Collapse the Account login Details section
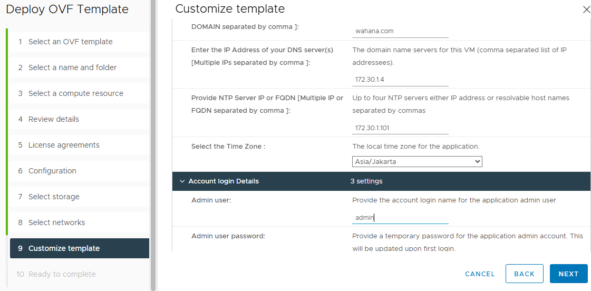This screenshot has width=591, height=291. (x=182, y=181)
